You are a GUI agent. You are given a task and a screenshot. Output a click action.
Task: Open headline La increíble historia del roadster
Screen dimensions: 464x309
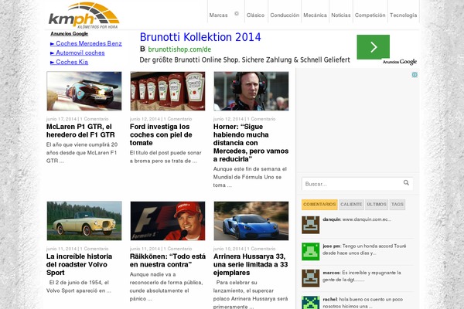(x=80, y=264)
